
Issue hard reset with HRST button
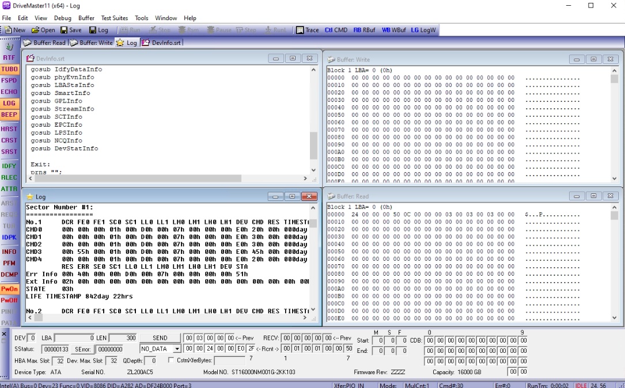click(9, 129)
